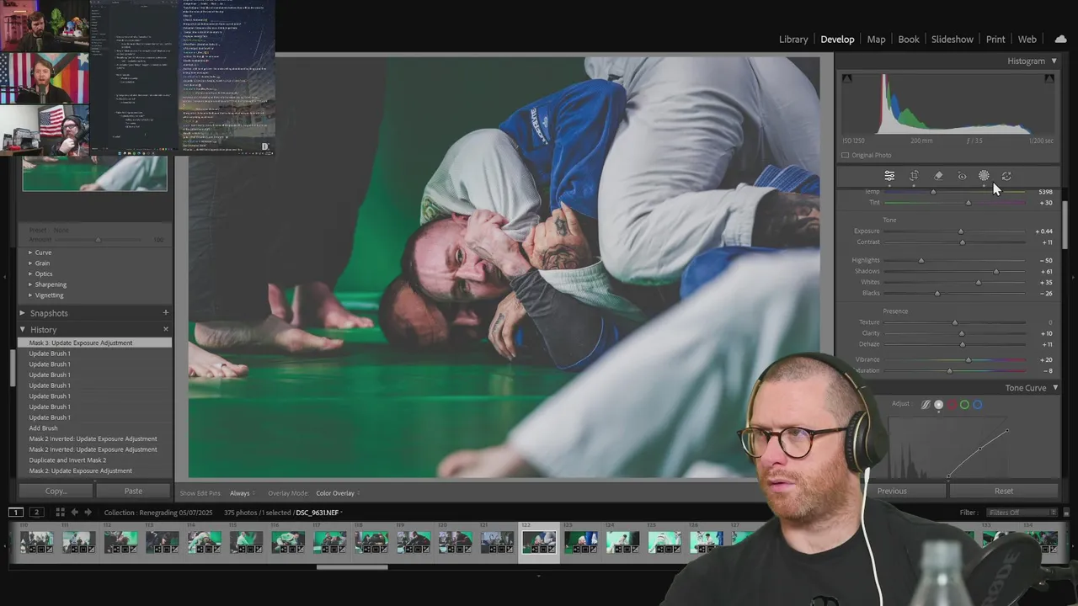Select Mask 2: Update Exposure Adjustment history step
The image size is (1078, 606).
94,471
